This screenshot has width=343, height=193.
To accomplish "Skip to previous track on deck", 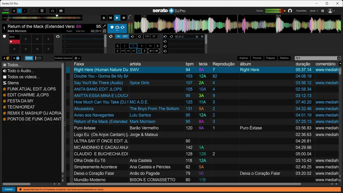I will (x=110, y=18).
